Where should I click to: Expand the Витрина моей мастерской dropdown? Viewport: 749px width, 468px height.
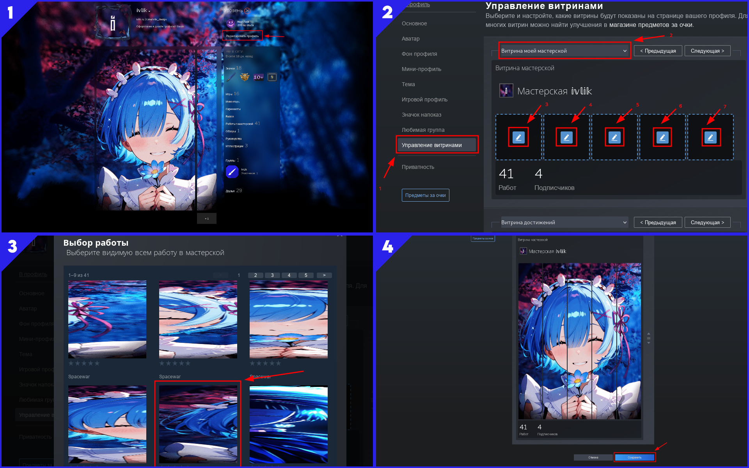pyautogui.click(x=564, y=51)
